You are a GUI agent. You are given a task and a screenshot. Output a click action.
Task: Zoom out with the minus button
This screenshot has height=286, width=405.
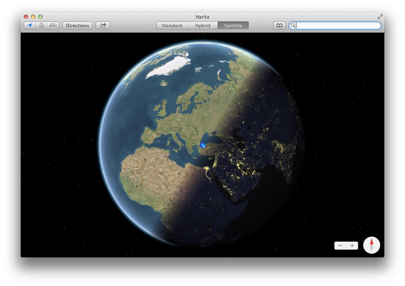pos(340,245)
